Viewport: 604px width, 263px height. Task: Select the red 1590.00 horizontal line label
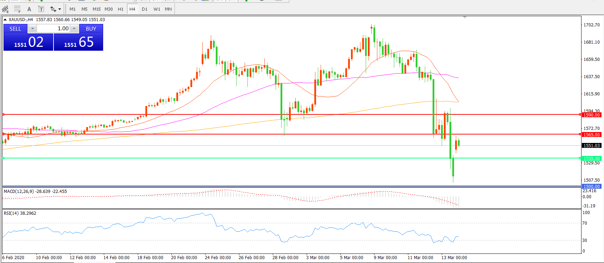coord(591,115)
